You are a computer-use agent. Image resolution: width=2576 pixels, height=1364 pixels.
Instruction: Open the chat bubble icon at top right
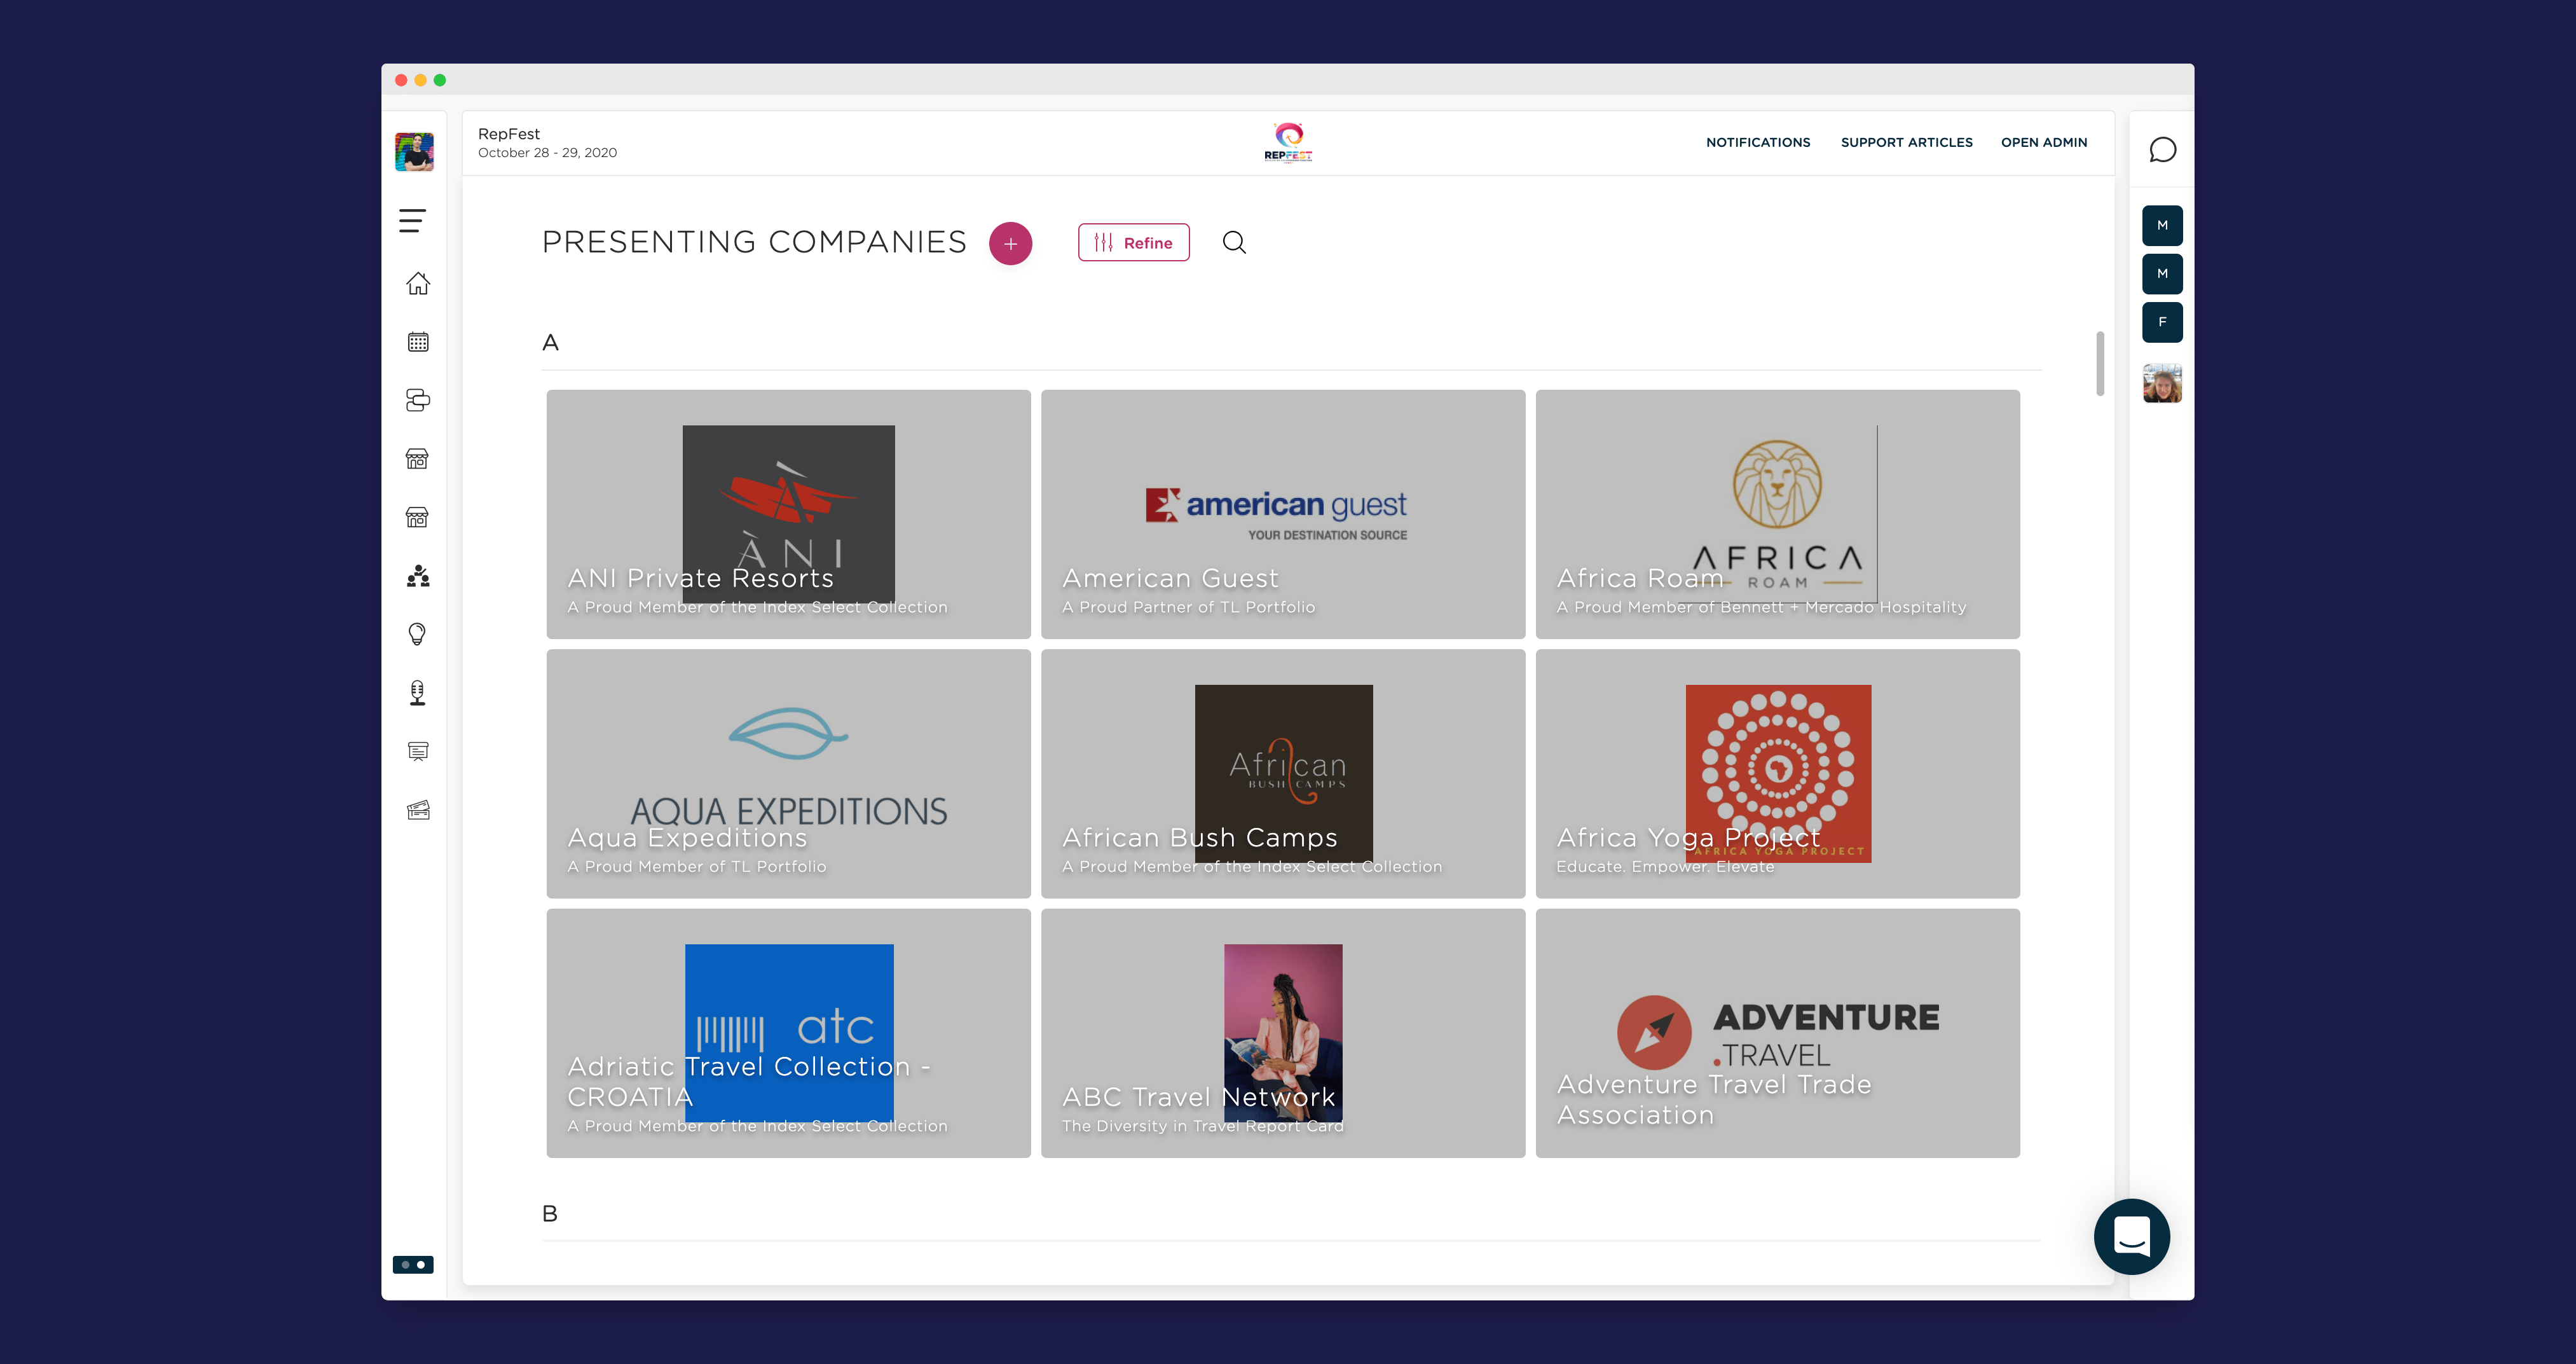[x=2162, y=150]
